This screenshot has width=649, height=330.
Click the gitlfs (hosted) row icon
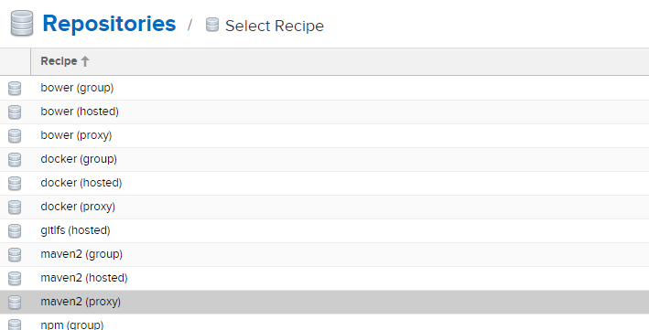[15, 230]
